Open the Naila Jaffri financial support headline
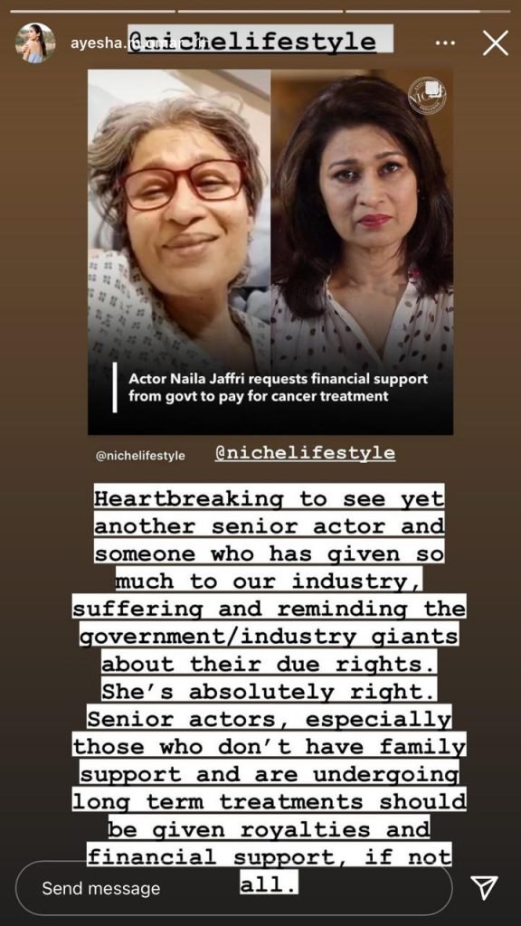The width and height of the screenshot is (521, 926). [x=279, y=387]
